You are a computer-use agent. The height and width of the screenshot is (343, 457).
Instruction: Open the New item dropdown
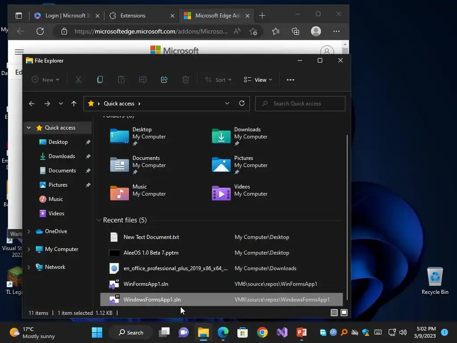coord(46,79)
